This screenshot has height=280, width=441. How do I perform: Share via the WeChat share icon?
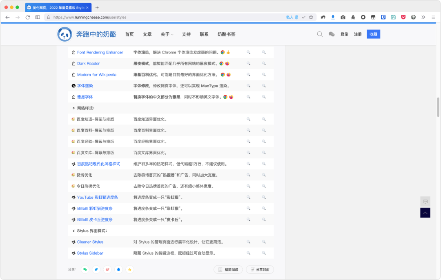[x=85, y=269]
